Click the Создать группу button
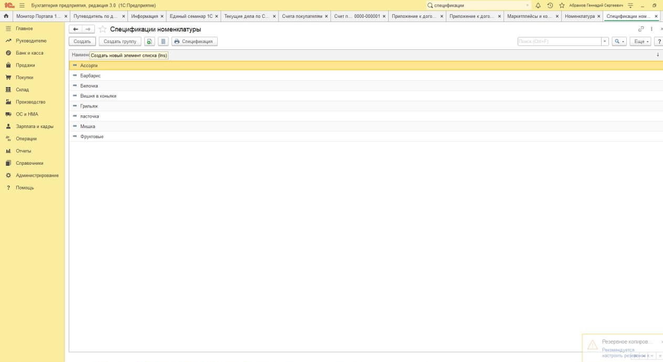Viewport: 663px width, 362px height. point(120,41)
